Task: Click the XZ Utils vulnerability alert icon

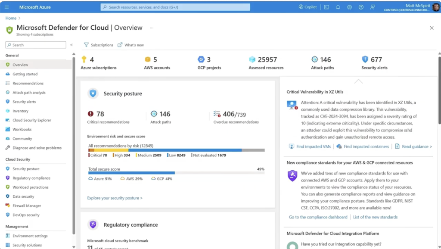Action: [292, 105]
